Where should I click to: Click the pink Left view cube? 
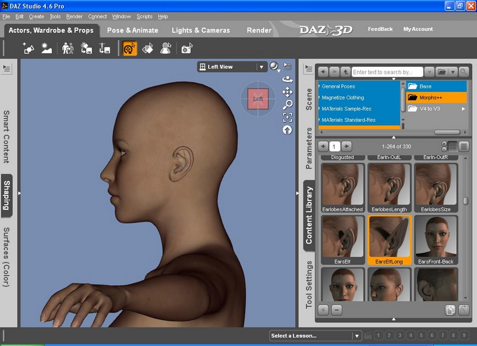click(x=258, y=99)
